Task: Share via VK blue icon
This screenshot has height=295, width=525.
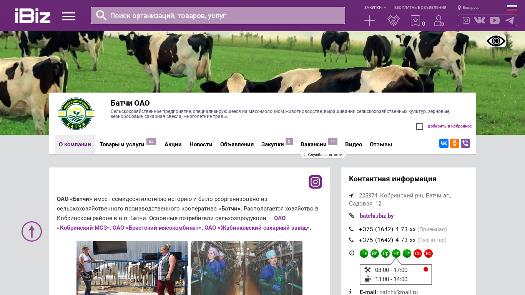Action: [444, 143]
